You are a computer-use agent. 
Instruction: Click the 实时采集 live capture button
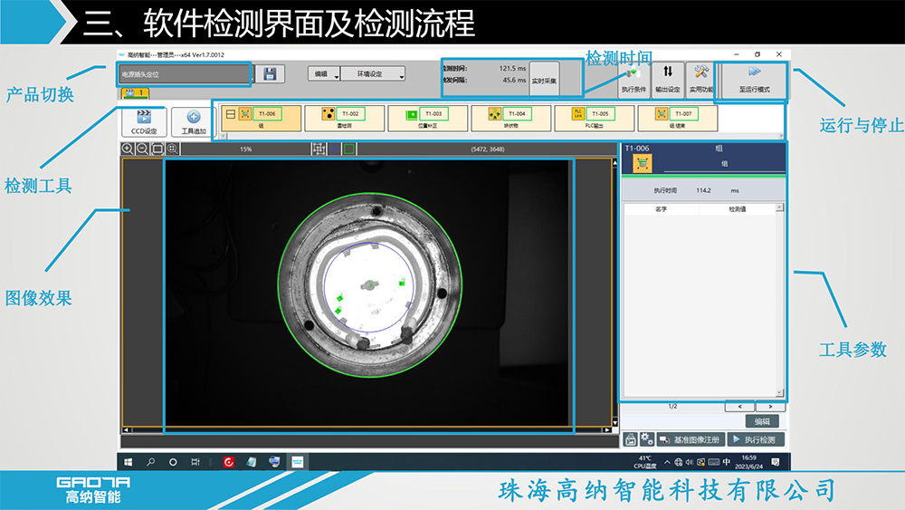pos(544,80)
